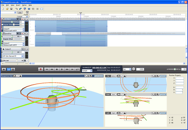The image size is (188, 130).
Task: Enable Doppler Effect on SpeedStar track
Action: point(2,39)
